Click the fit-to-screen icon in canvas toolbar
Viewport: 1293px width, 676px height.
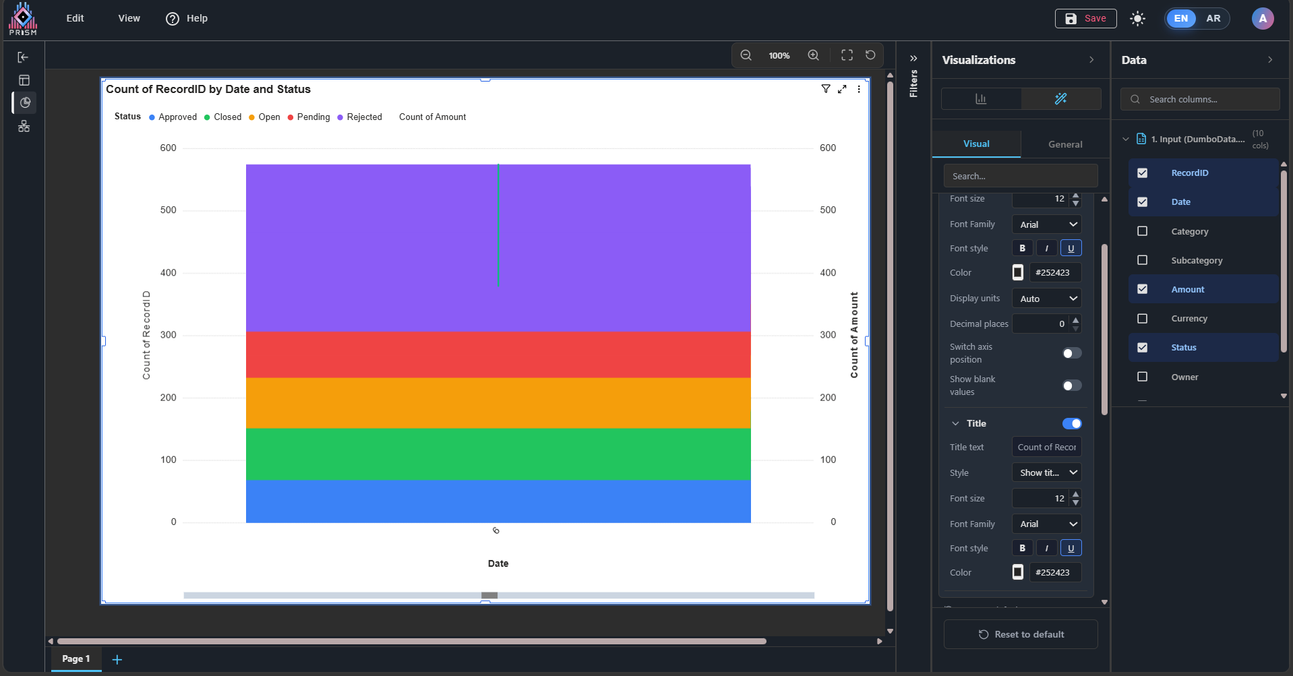click(847, 55)
